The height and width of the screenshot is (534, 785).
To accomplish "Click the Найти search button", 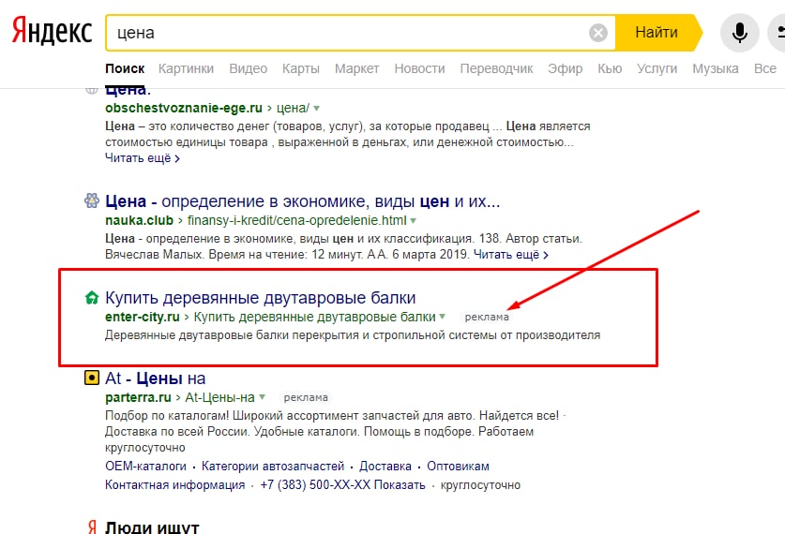I will (x=657, y=33).
